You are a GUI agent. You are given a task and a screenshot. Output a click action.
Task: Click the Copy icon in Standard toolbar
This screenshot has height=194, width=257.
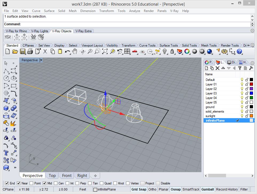(x=53, y=52)
